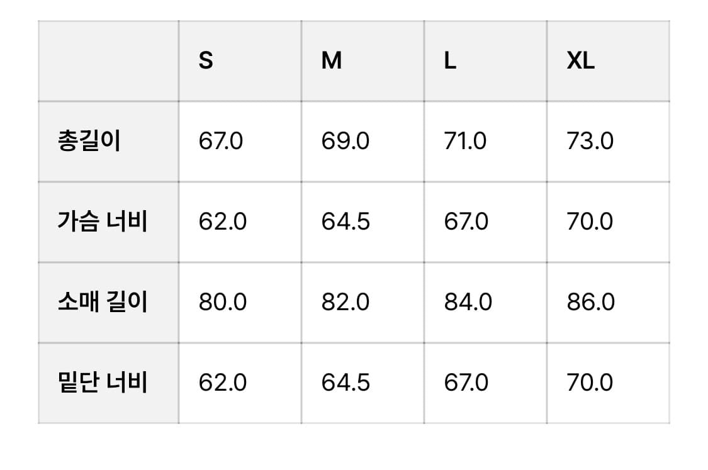Click 총길이 value 69.0 for size M
This screenshot has width=708, height=470.
pos(345,141)
